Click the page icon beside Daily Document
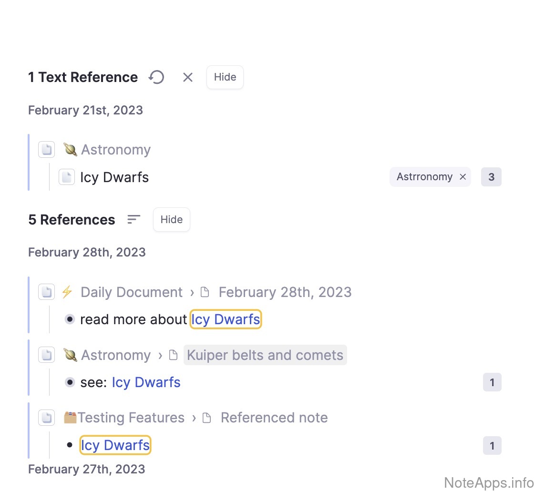The height and width of the screenshot is (492, 535). coord(47,292)
